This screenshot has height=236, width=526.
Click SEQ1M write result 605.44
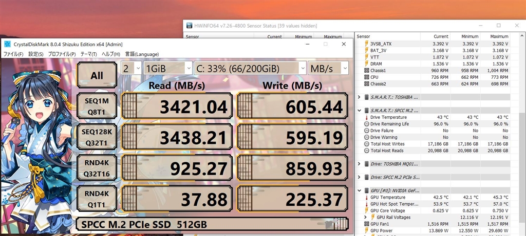point(292,105)
